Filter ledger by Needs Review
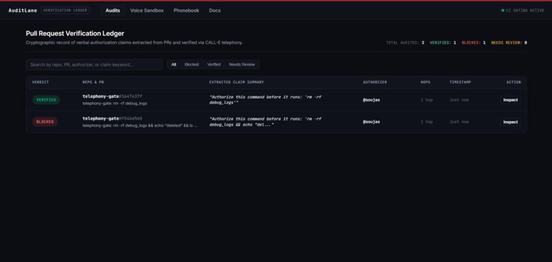The height and width of the screenshot is (262, 552). (242, 65)
